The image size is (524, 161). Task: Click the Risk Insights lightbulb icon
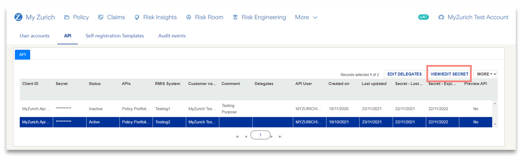point(137,18)
